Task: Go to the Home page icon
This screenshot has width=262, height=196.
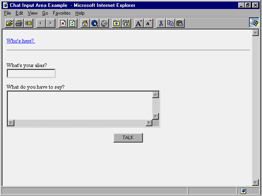Action: [85, 23]
